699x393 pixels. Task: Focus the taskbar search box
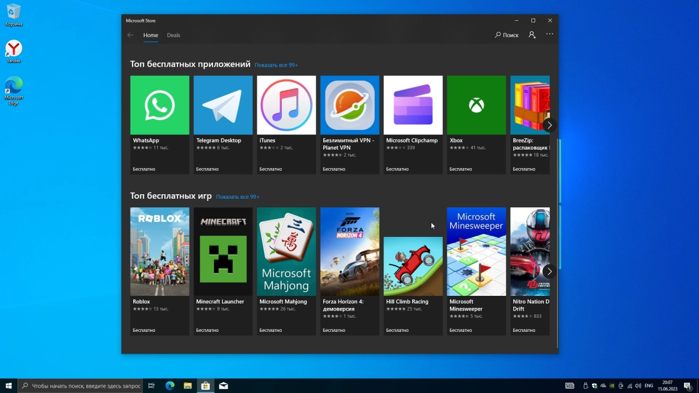click(x=80, y=386)
